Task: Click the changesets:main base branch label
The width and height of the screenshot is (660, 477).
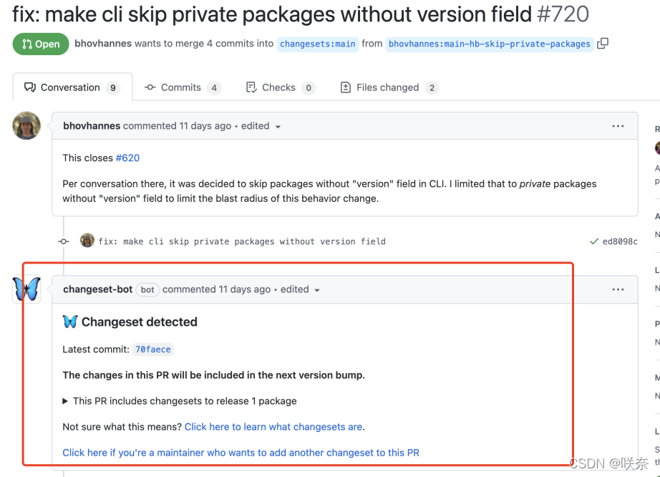Action: pyautogui.click(x=317, y=44)
